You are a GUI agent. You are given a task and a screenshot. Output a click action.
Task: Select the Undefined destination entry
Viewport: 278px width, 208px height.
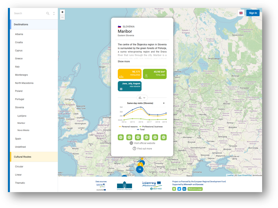[20, 147]
